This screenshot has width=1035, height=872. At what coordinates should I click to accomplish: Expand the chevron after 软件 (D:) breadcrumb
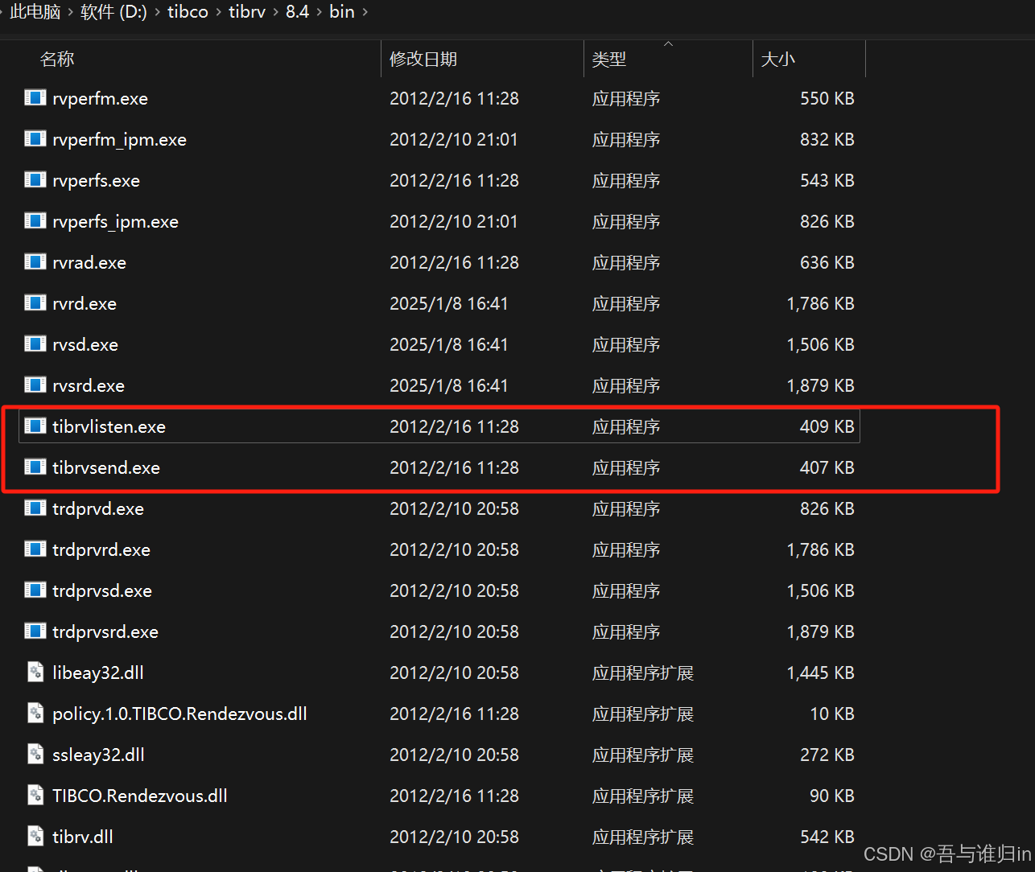coord(157,12)
